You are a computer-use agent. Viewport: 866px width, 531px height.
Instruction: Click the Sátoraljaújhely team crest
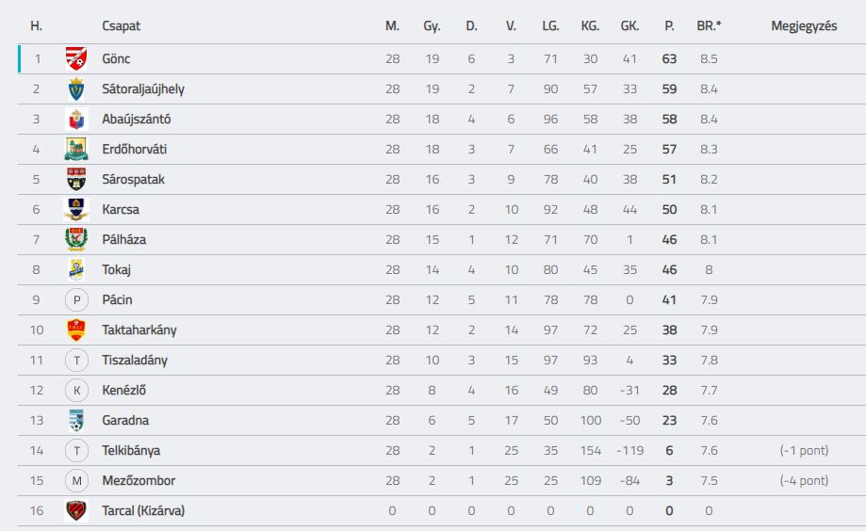(76, 88)
